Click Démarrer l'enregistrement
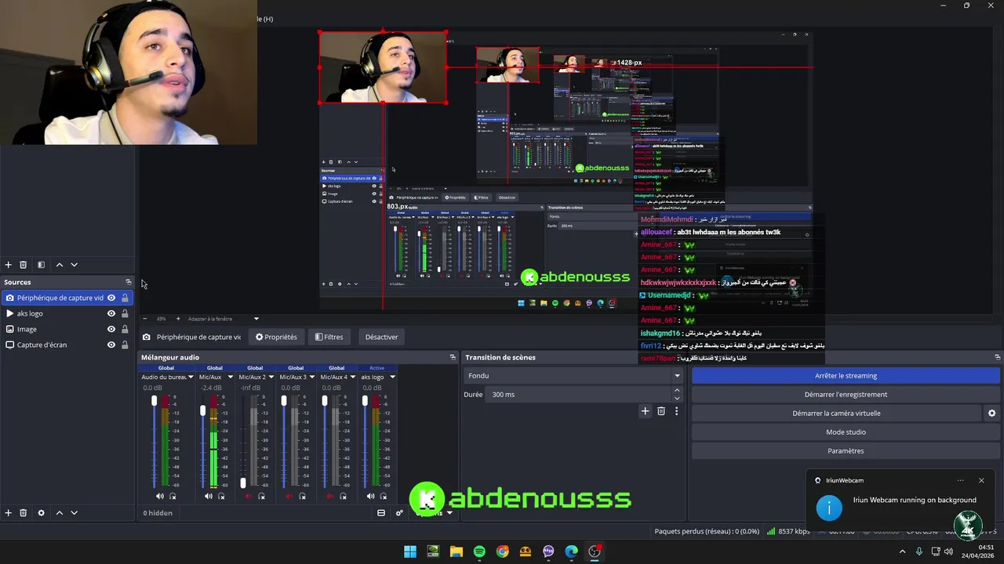 coord(846,394)
